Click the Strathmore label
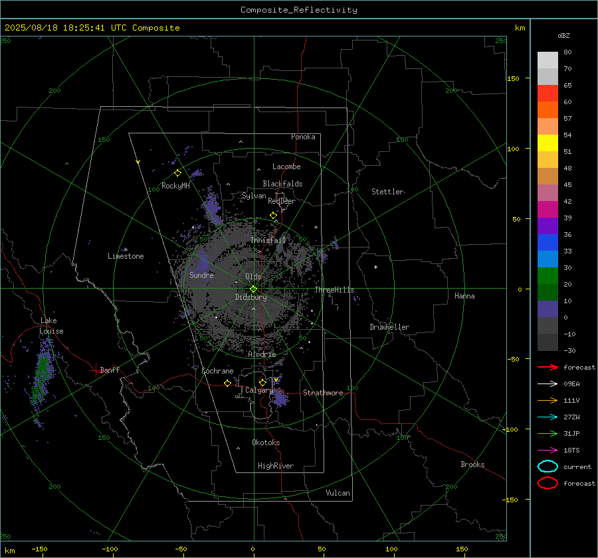598x558 pixels. coord(323,393)
